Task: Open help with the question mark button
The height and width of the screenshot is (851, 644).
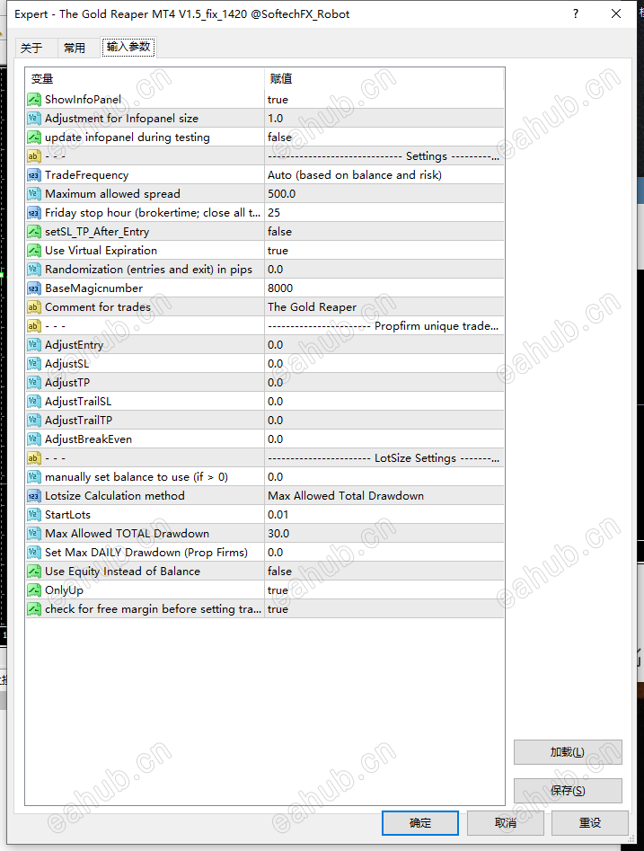Action: coord(576,14)
